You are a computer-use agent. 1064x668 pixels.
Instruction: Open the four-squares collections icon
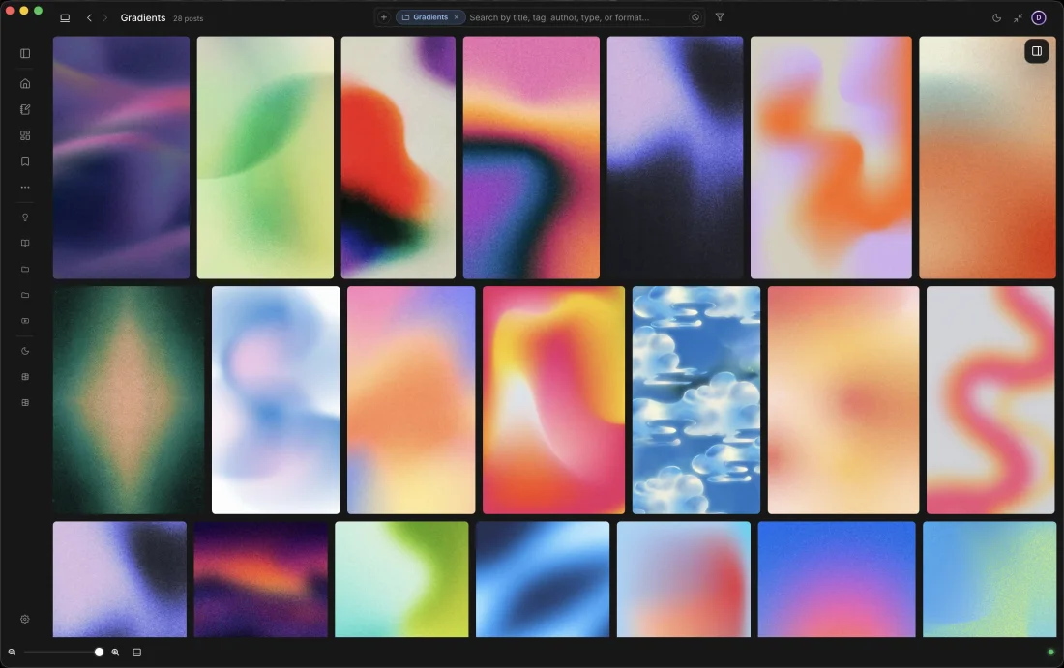[x=25, y=135]
